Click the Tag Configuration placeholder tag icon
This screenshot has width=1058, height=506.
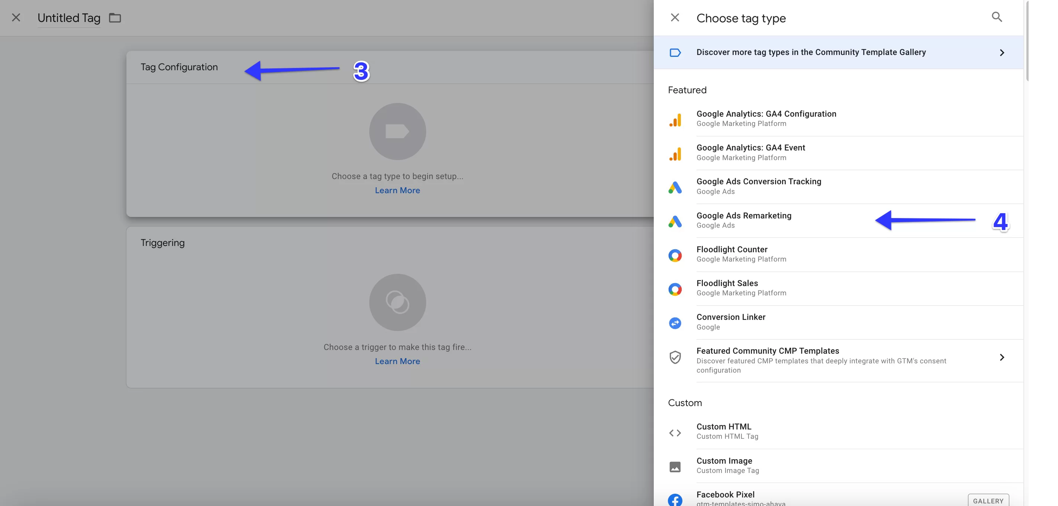click(x=397, y=131)
